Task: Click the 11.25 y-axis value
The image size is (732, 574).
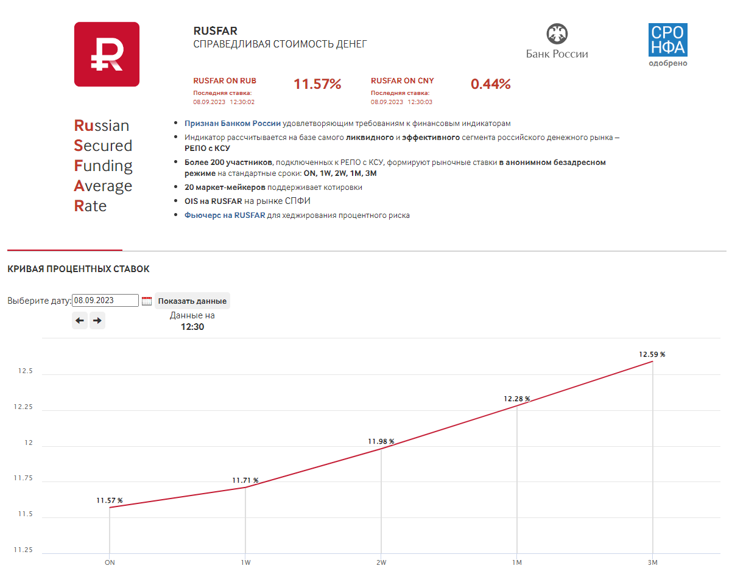Action: click(x=23, y=550)
